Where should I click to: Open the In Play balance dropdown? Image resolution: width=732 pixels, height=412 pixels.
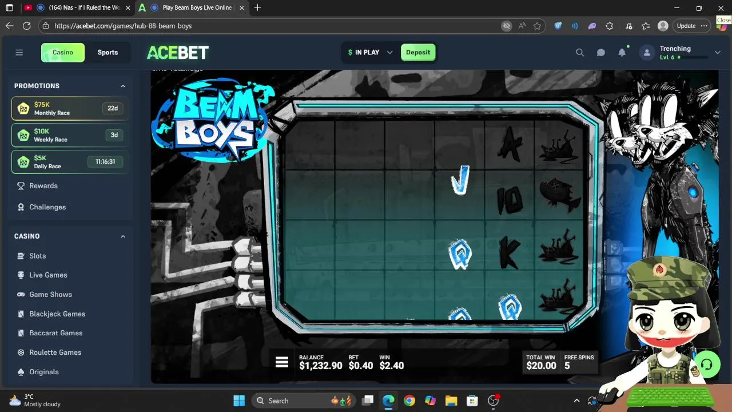370,53
